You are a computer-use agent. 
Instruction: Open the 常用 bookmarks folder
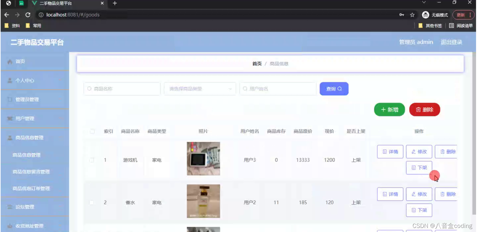coord(33,26)
